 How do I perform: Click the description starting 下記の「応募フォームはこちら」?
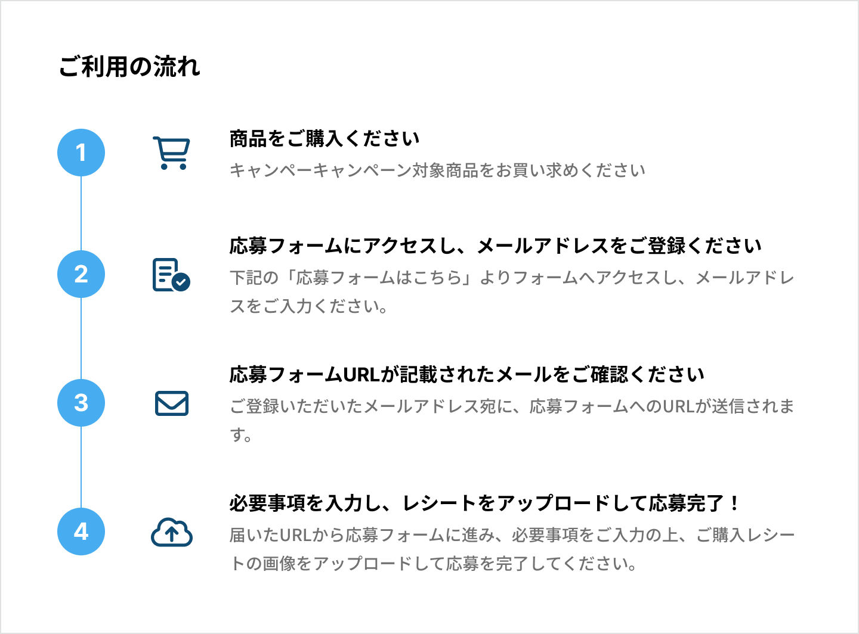coord(512,292)
